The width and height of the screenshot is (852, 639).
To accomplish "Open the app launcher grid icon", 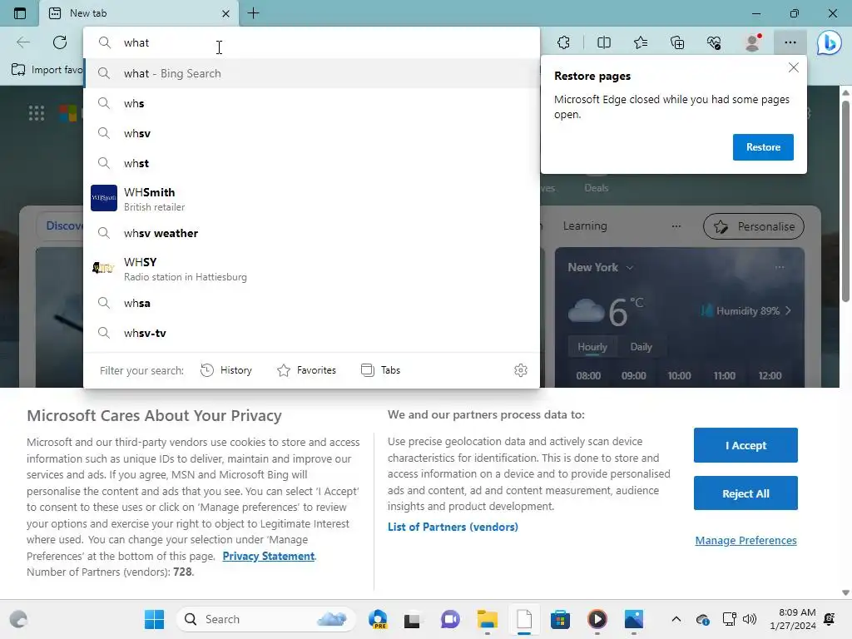I will [37, 113].
